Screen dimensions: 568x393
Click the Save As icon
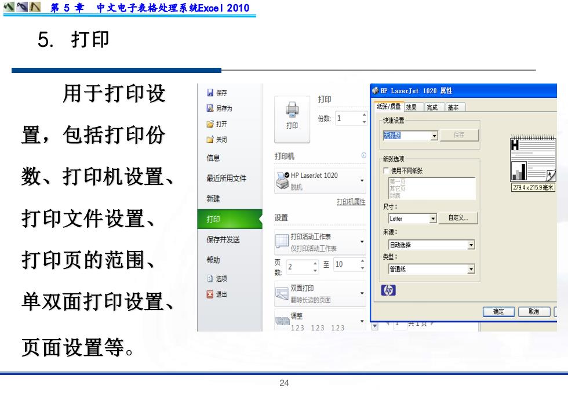coord(210,108)
